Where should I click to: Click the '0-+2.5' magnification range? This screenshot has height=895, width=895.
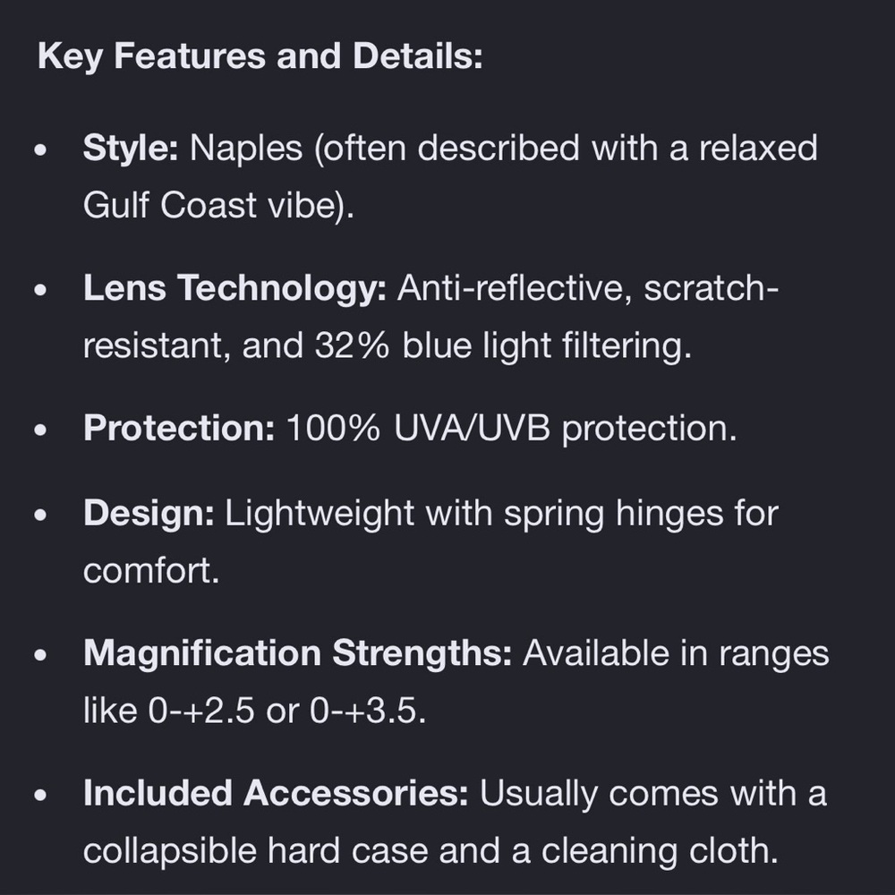pos(200,711)
